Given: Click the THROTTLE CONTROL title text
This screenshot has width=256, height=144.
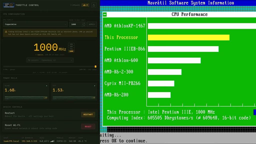Looking at the screenshot, I should pos(27,5).
